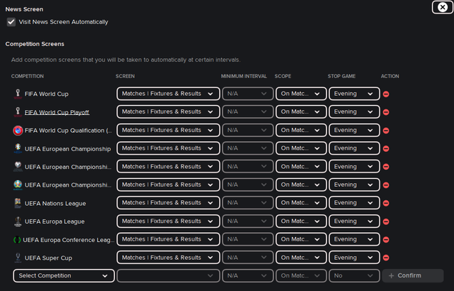Toggle Visit News Screen Automatically checkbox
The width and height of the screenshot is (454, 291).
[x=11, y=22]
